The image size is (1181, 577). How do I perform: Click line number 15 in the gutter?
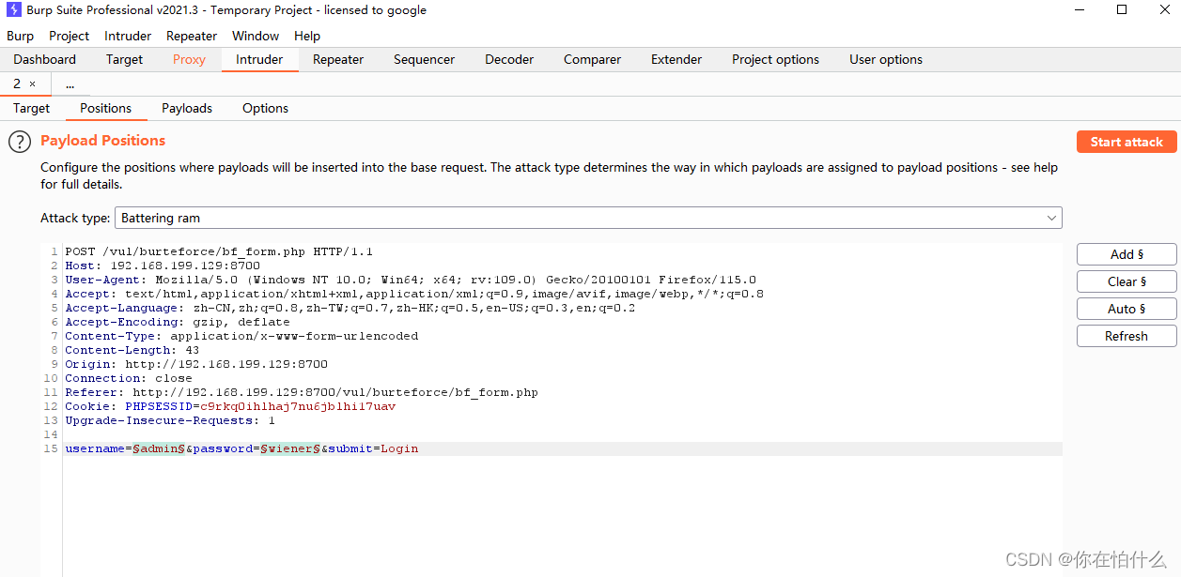click(51, 448)
